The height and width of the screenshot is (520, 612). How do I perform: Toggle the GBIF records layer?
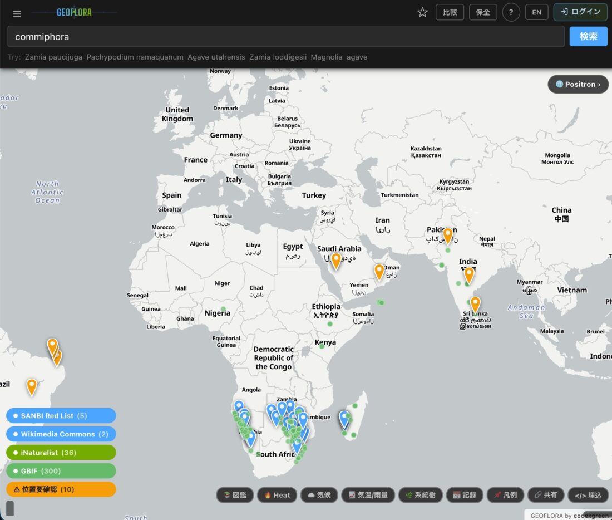(x=61, y=471)
